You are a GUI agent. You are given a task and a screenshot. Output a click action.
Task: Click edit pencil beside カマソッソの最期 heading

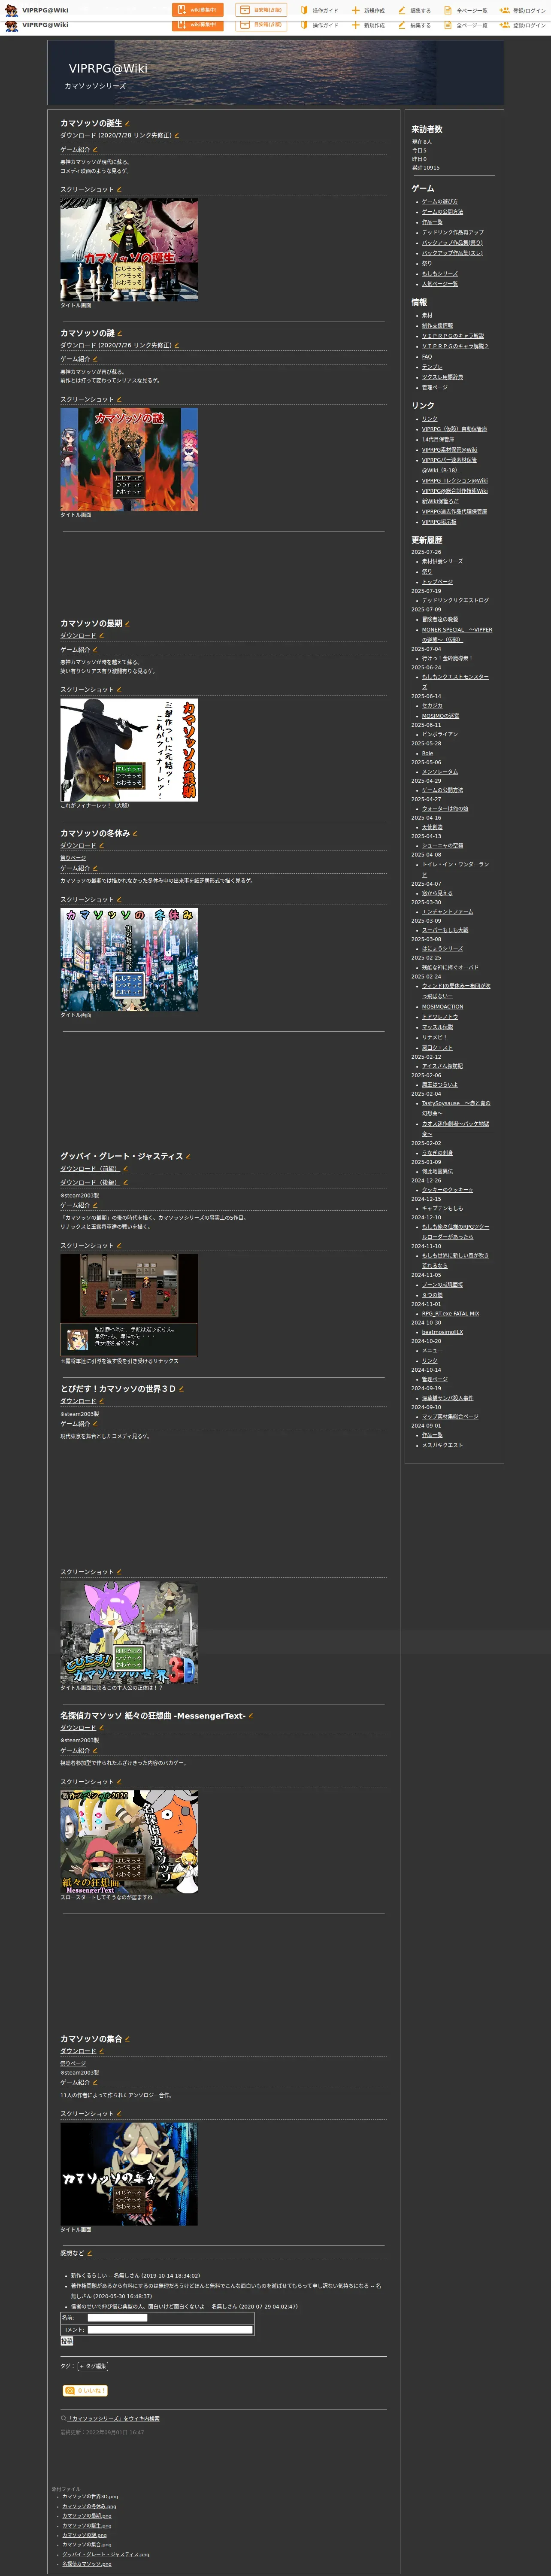[x=127, y=624]
